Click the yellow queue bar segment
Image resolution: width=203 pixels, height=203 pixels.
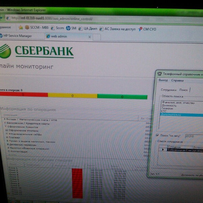72,95
